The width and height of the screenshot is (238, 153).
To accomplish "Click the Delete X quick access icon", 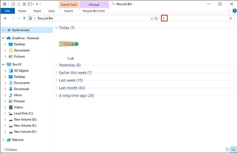I will (x=24, y=4).
